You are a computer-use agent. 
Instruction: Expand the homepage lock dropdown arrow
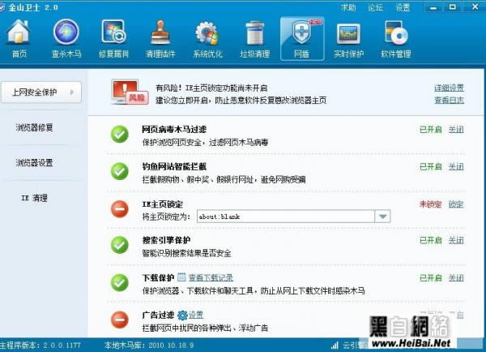pos(382,217)
